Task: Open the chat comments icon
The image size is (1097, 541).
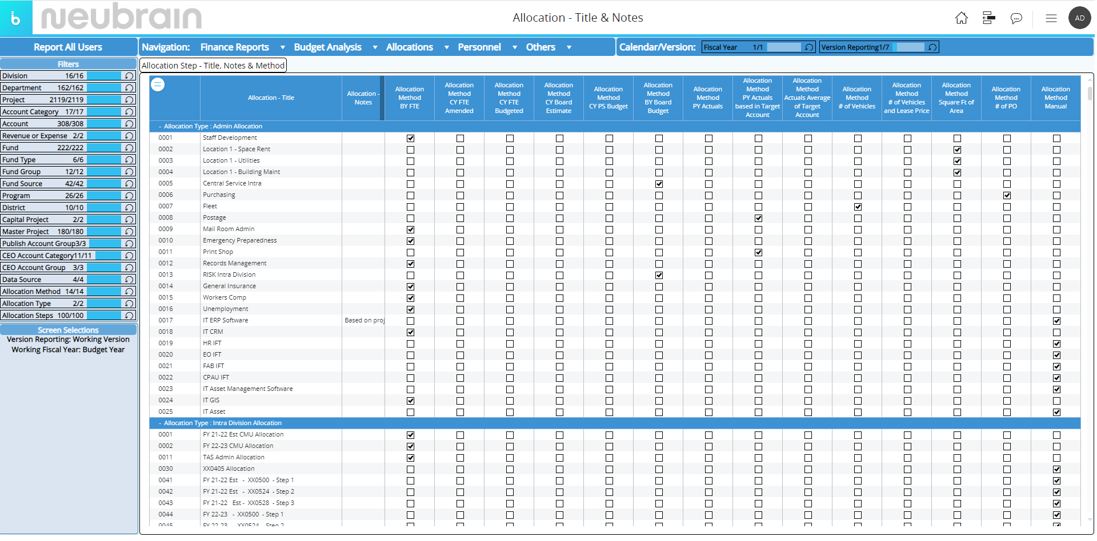Action: pyautogui.click(x=1016, y=18)
